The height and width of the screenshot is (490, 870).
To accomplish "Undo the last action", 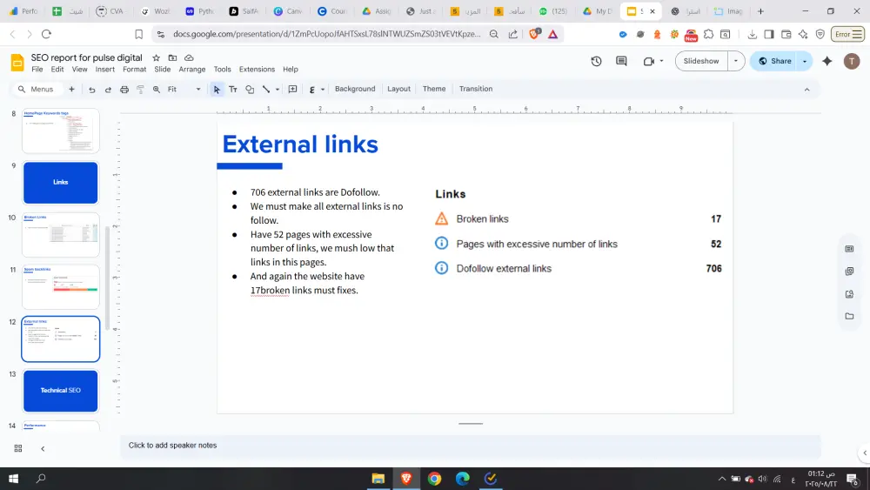I will pyautogui.click(x=92, y=90).
